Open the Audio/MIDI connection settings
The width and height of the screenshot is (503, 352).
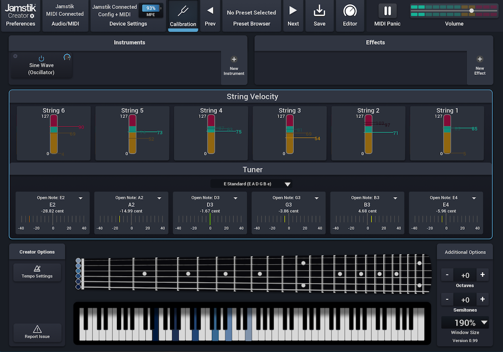[65, 15]
